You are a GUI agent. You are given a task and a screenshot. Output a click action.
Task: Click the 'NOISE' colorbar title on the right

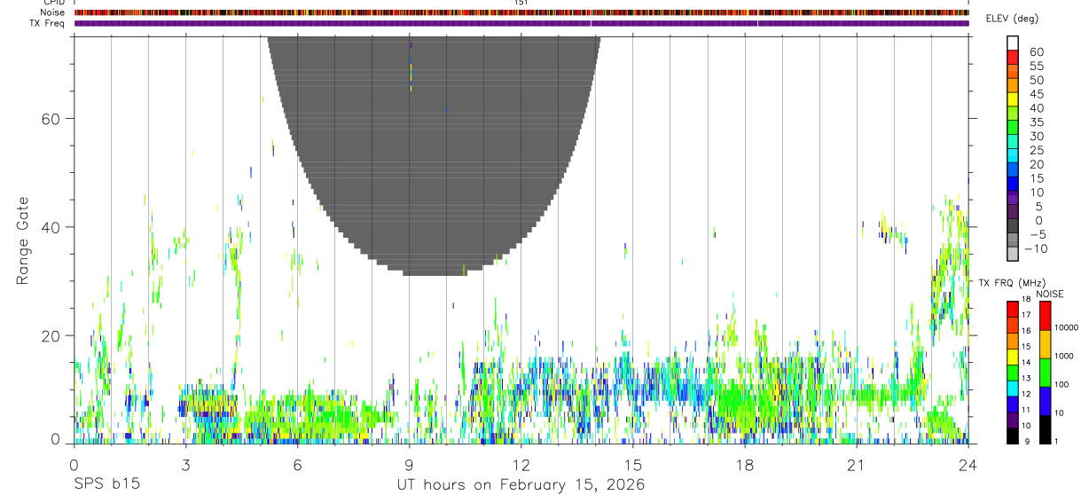1049,294
